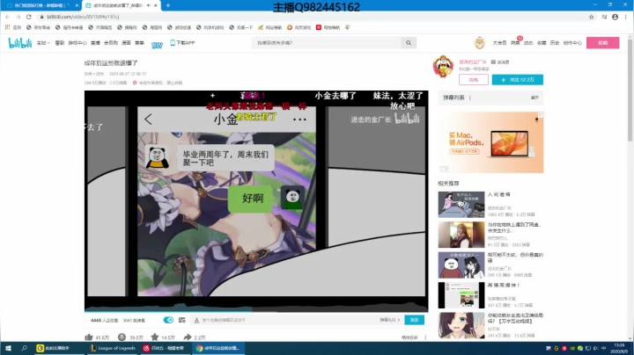Open the user avatar in the header
Screen dimensions: 634x355
click(x=480, y=43)
